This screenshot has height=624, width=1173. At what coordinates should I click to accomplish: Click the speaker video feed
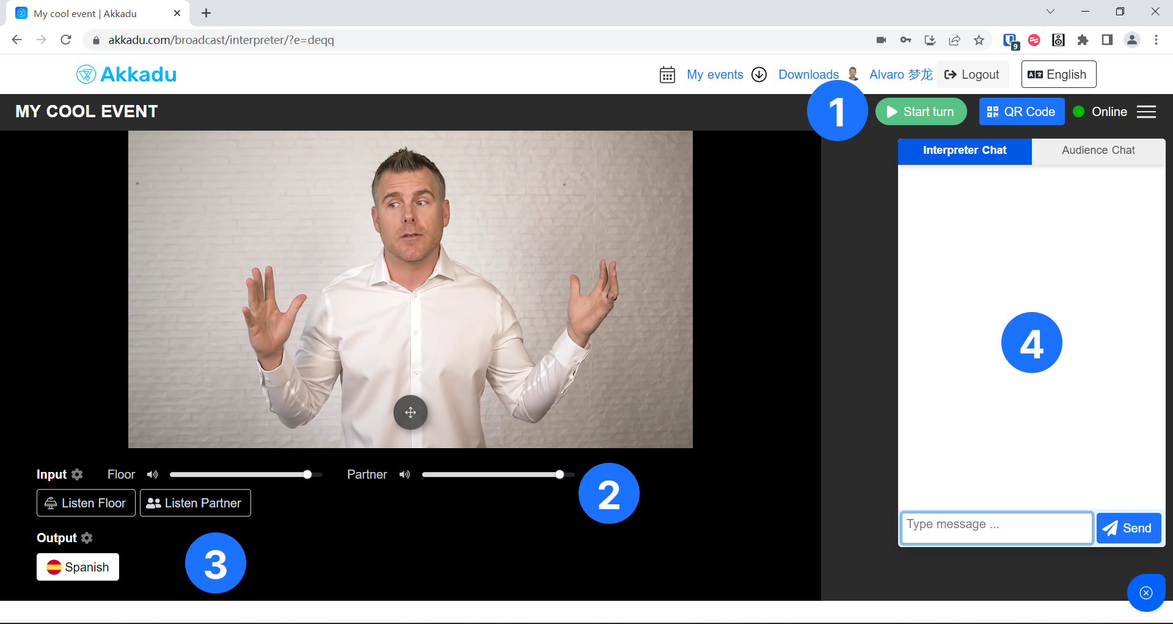(411, 289)
